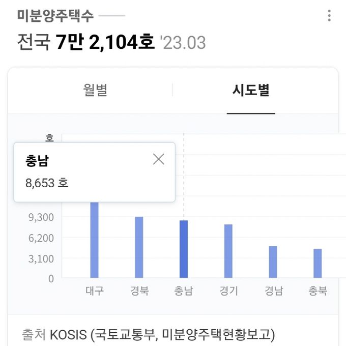
Task: Click the 충북 bar in chart
Action: [x=318, y=263]
